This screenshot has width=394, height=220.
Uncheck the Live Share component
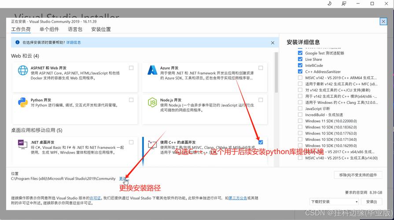[x=300, y=59]
